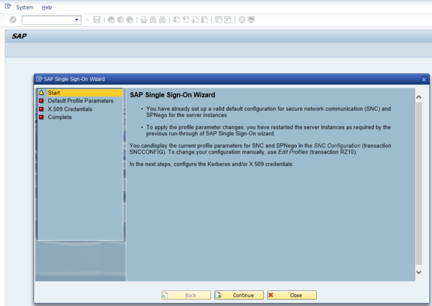Open the Help menu
The height and width of the screenshot is (306, 432).
47,7
